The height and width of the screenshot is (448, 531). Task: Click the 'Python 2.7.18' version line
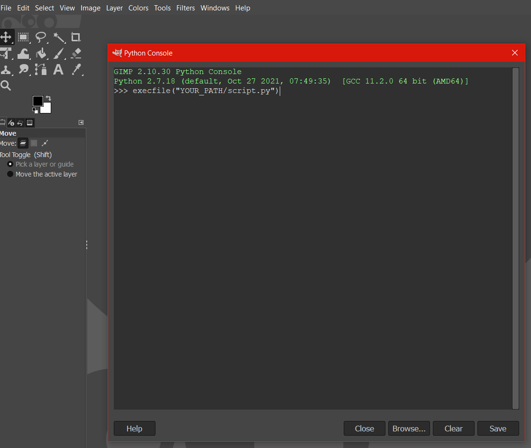(291, 81)
